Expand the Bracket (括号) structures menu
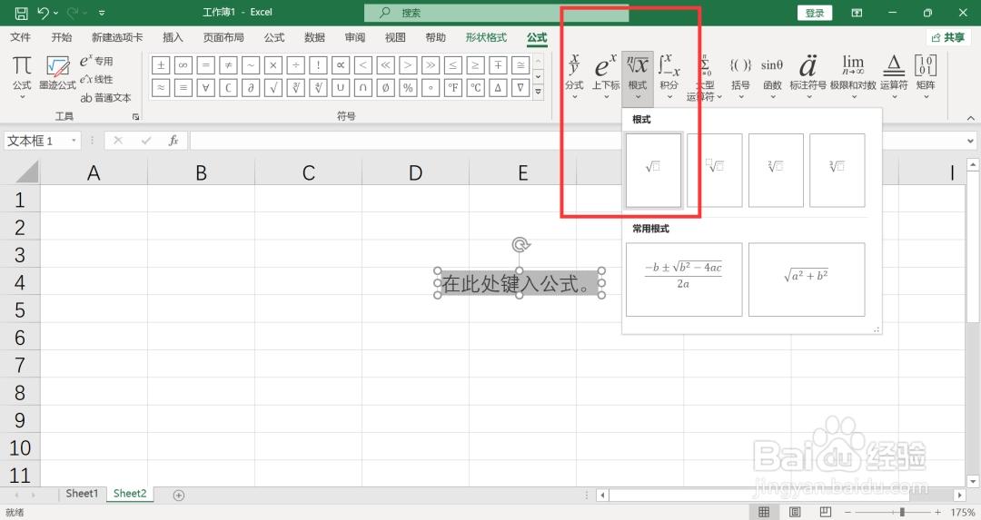This screenshot has width=981, height=520. click(740, 77)
